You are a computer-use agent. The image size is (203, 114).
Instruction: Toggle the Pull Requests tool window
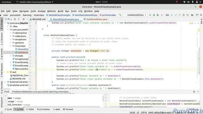(x=2, y=70)
